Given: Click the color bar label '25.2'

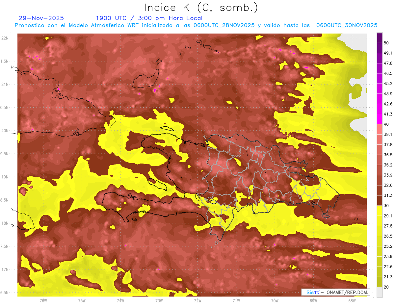Looking at the screenshot, I should tap(388, 246).
